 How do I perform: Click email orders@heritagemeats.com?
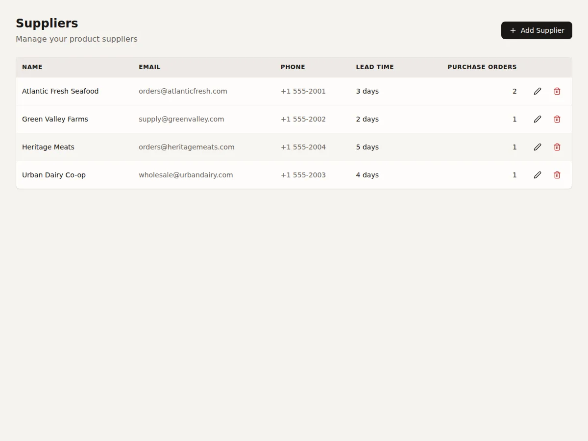pos(187,147)
